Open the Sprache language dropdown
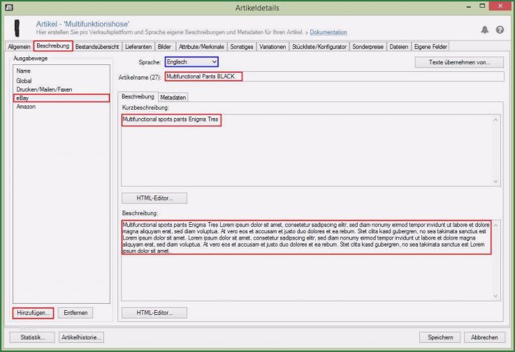 191,62
